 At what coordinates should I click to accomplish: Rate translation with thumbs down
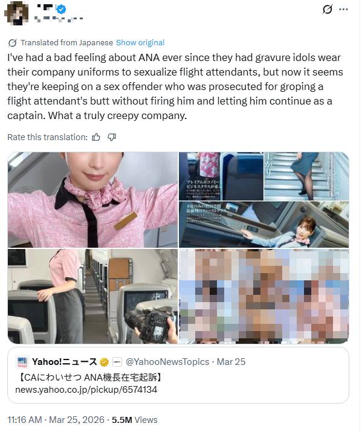point(112,137)
